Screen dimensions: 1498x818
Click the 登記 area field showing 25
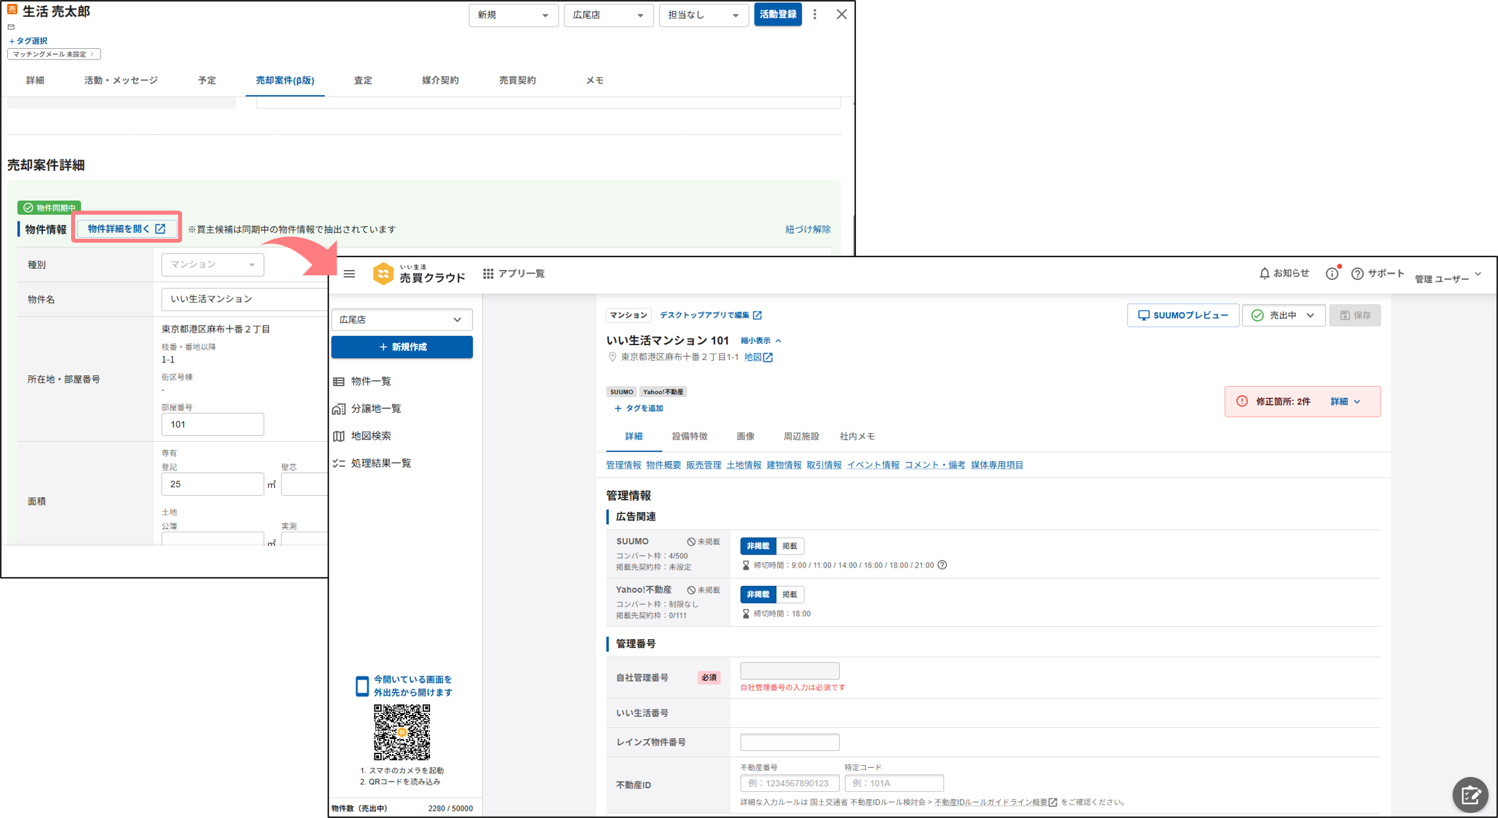point(213,485)
